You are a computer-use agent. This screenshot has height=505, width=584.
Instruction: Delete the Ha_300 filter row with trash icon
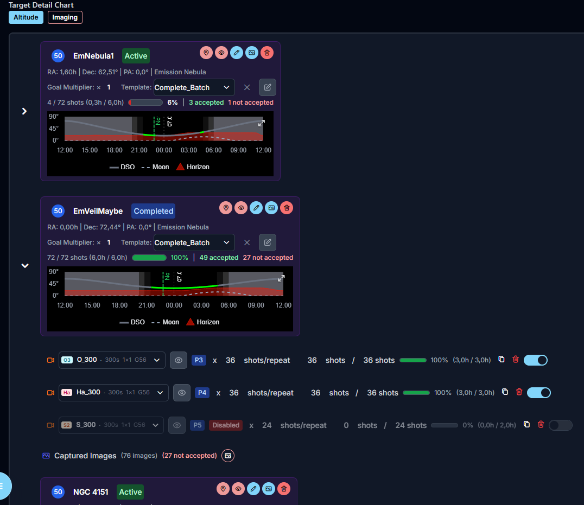(x=519, y=392)
